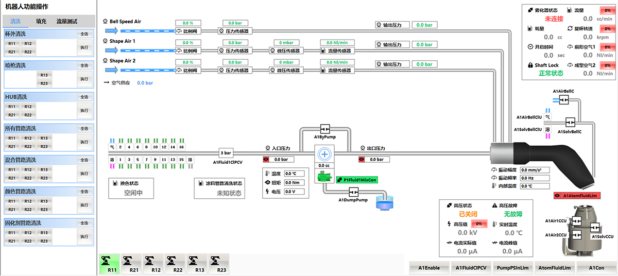Click the blue plus dosing pump icon
618x276 pixels.
tap(324, 154)
